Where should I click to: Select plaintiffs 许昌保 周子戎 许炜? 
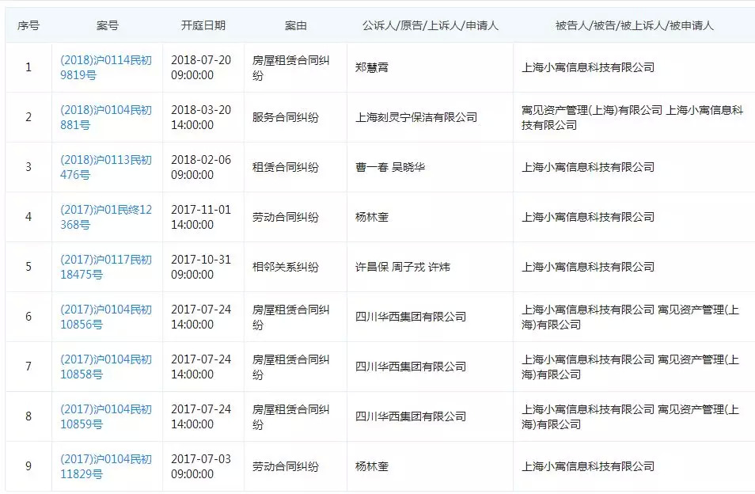(403, 267)
